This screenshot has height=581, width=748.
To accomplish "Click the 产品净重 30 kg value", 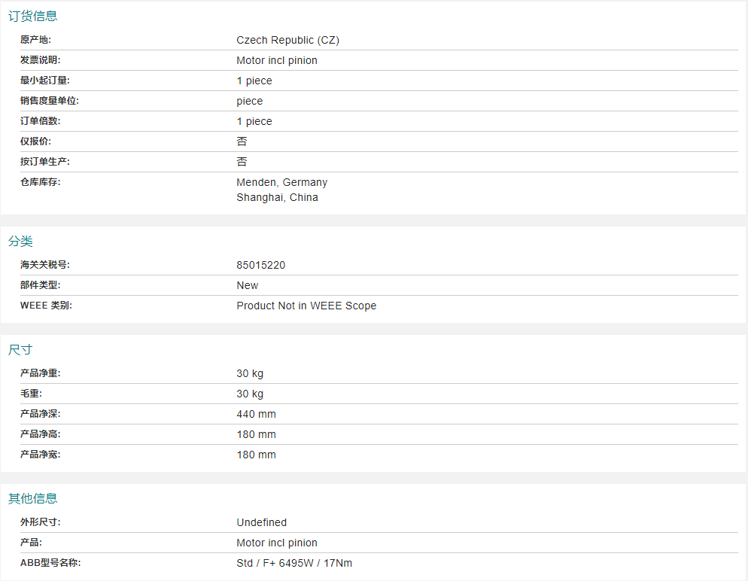I will coord(250,373).
